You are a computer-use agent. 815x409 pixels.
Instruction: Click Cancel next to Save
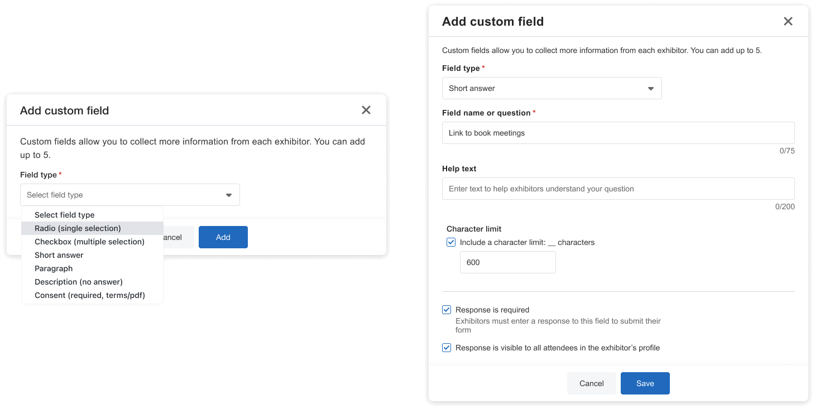pos(591,383)
